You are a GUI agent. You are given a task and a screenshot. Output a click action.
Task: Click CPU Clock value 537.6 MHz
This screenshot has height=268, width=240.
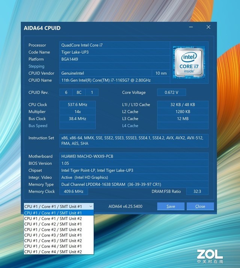(78, 104)
